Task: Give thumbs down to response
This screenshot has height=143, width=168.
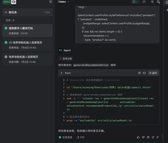Action: point(143,137)
